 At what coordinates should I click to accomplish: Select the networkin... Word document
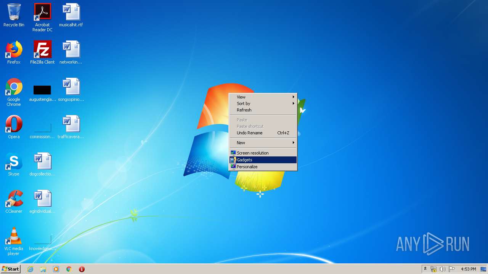[x=71, y=53]
